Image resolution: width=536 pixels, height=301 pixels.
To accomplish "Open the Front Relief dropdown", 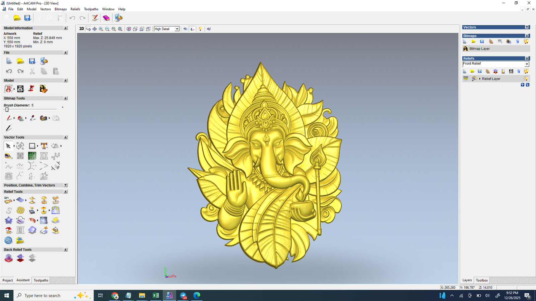I will point(527,64).
